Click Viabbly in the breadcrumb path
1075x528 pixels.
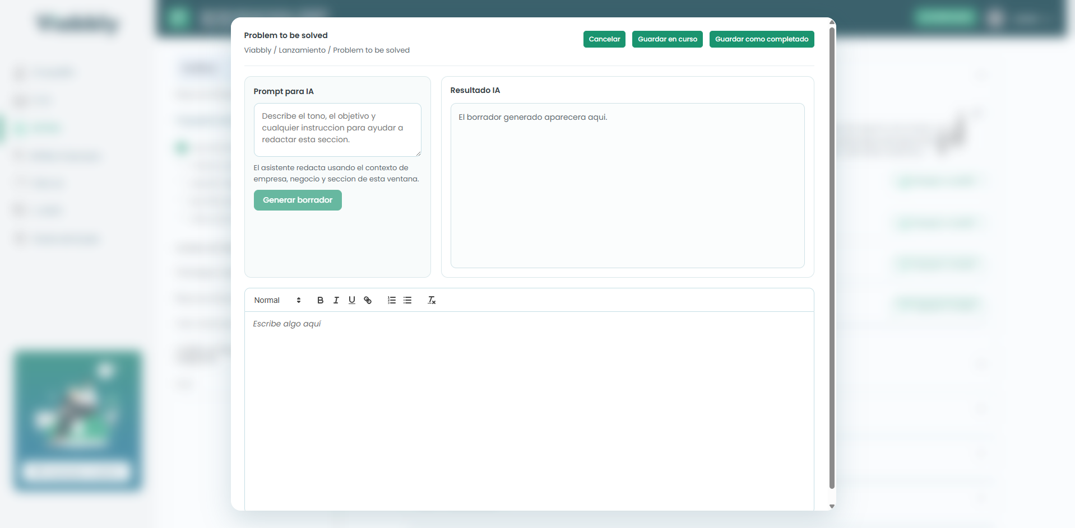pyautogui.click(x=257, y=50)
